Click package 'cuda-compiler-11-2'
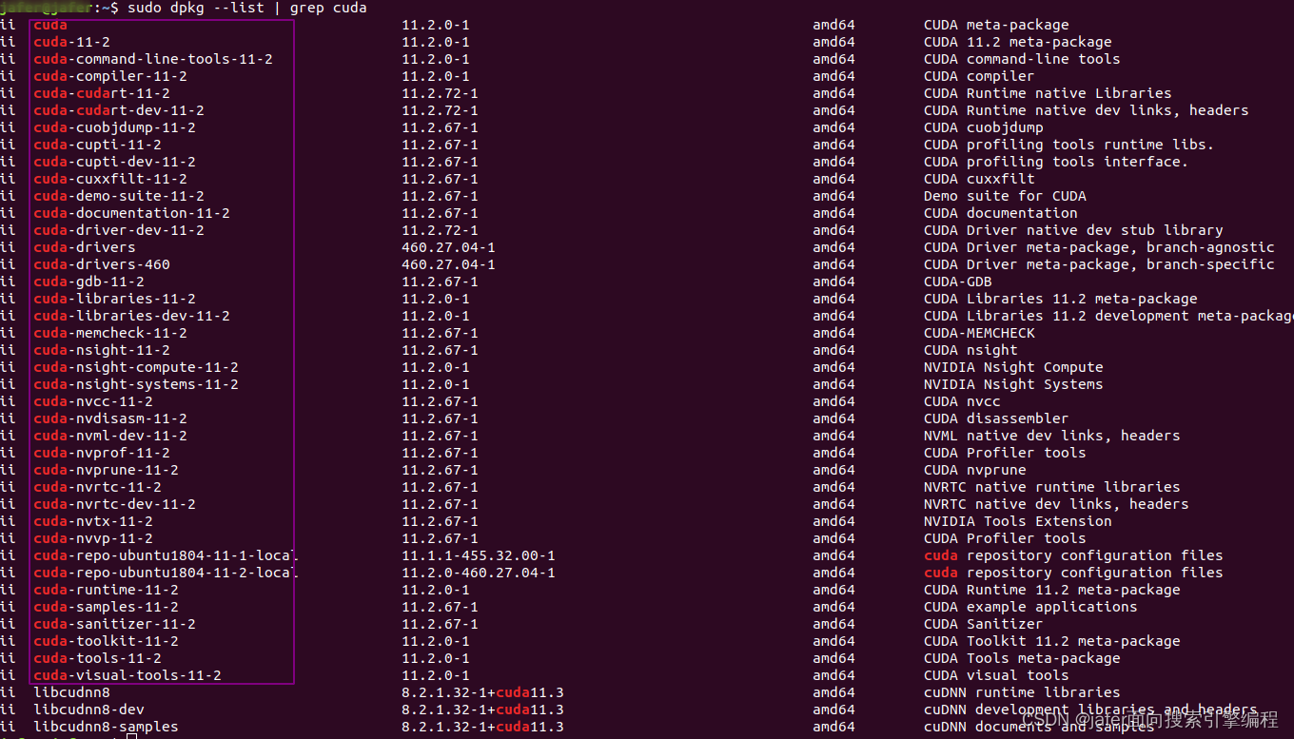Screen dimensions: 1294x739 [x=110, y=76]
